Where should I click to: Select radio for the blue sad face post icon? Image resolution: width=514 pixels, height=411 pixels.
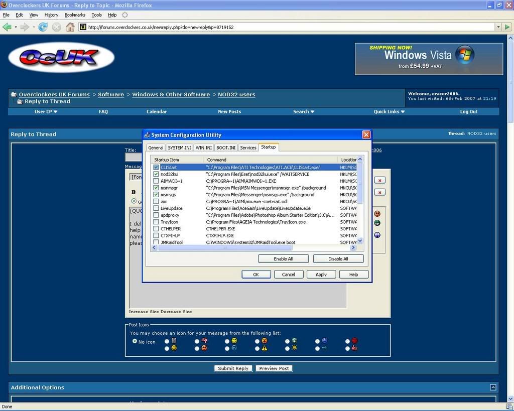(x=317, y=341)
